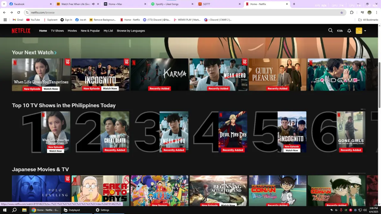
Task: Open the Kids profile link
Action: pos(340,31)
